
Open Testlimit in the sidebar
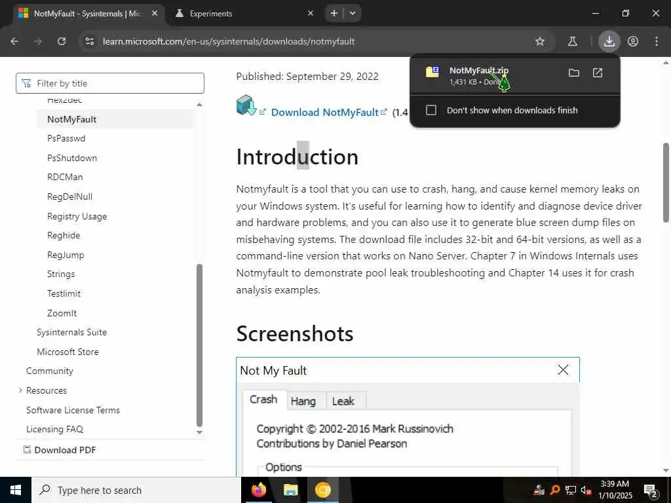64,293
